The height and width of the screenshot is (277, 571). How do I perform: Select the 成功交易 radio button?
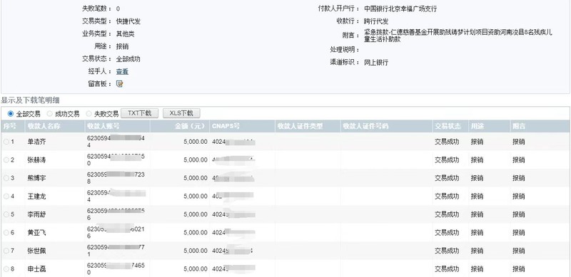[49, 114]
